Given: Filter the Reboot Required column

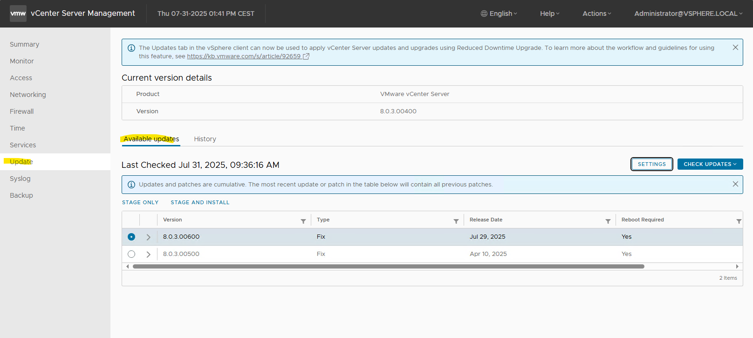Looking at the screenshot, I should click(x=739, y=221).
